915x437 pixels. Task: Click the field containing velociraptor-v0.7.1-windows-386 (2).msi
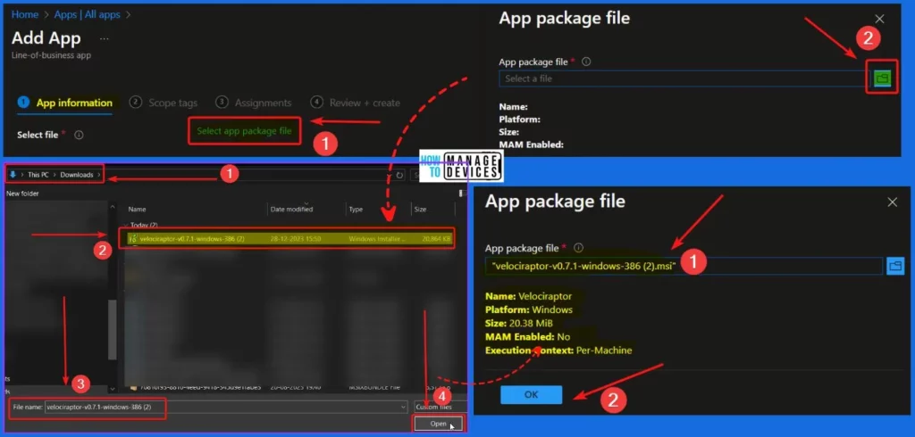coord(684,266)
